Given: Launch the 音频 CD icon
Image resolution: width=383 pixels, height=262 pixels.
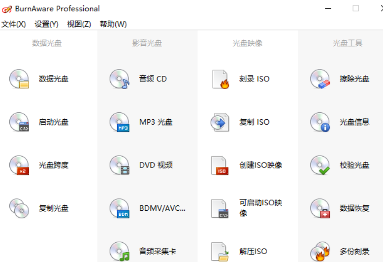Looking at the screenshot, I should pyautogui.click(x=120, y=79).
